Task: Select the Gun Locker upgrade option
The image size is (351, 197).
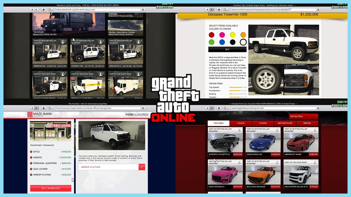Action: (x=51, y=169)
